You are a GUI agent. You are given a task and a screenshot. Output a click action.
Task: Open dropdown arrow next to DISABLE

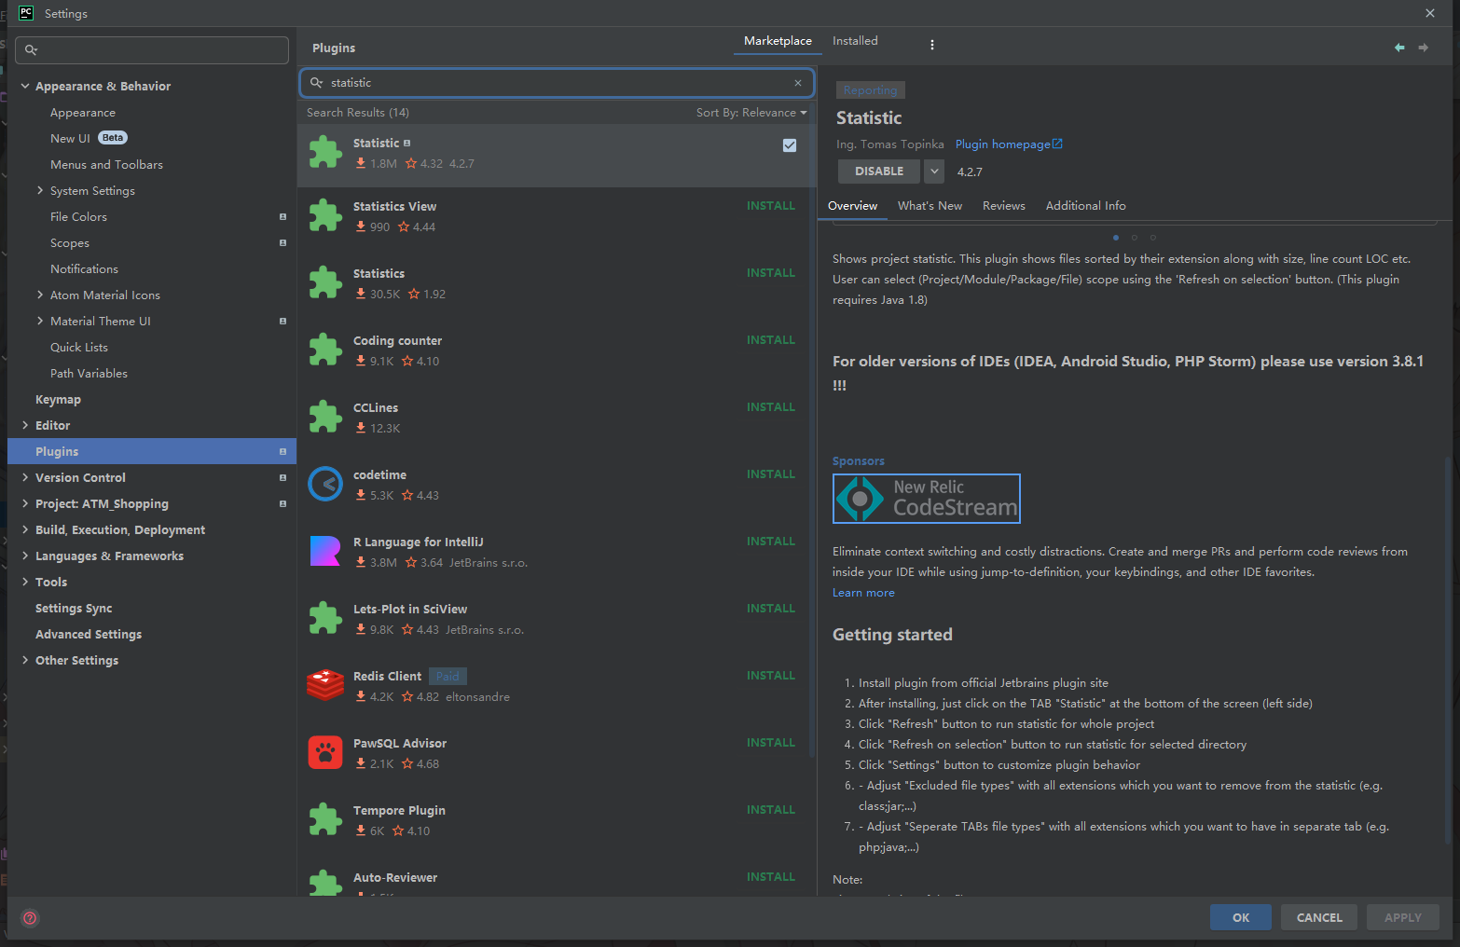coord(934,172)
